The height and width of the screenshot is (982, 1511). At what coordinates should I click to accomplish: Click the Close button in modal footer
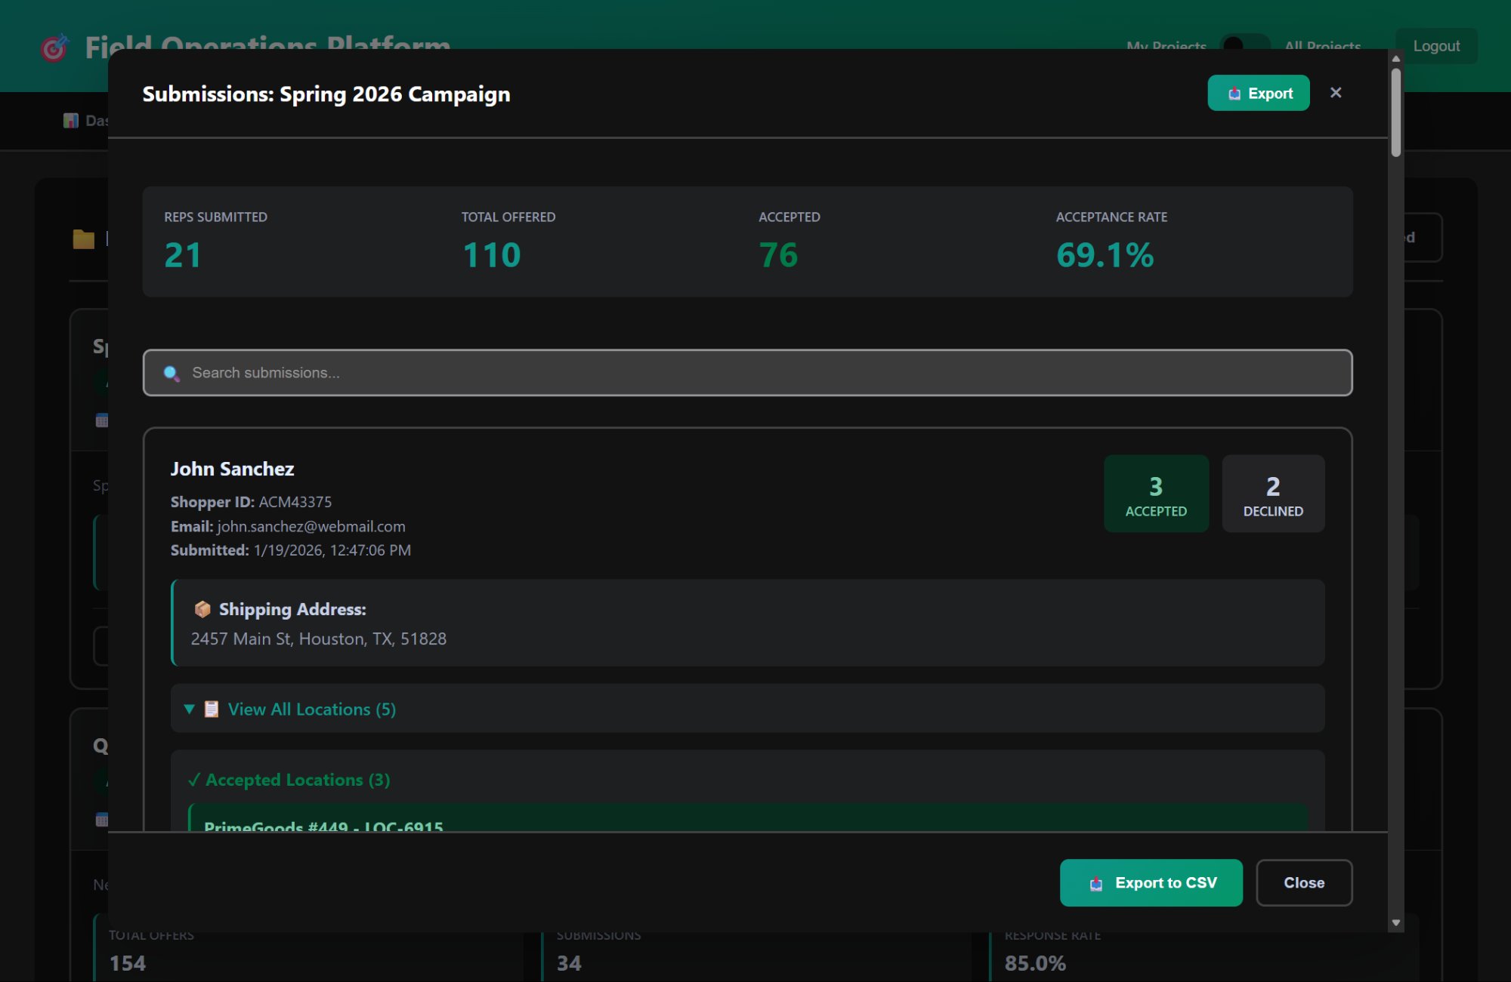point(1304,882)
